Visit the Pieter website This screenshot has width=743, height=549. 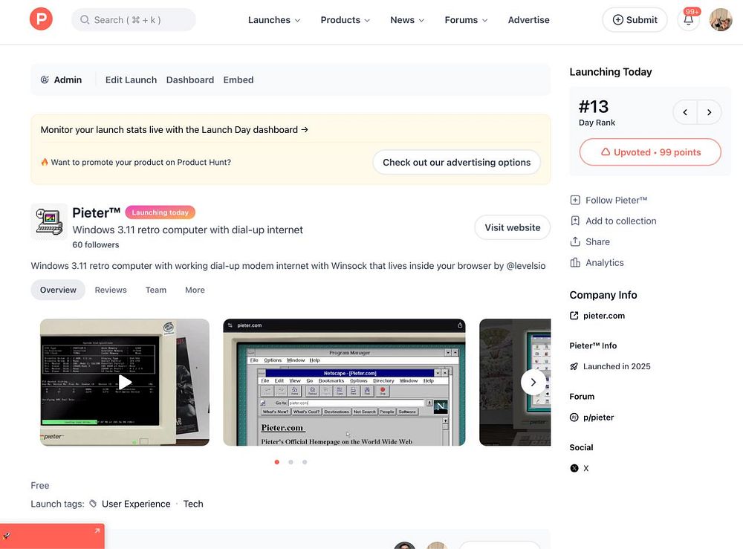click(x=512, y=228)
